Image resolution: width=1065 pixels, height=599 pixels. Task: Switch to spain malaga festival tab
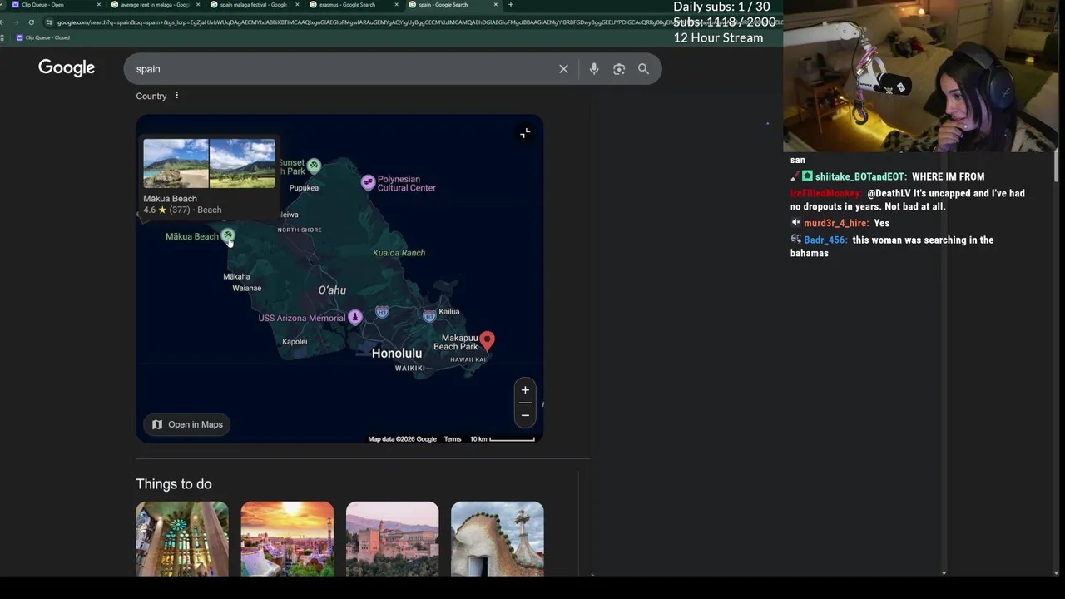[x=254, y=5]
